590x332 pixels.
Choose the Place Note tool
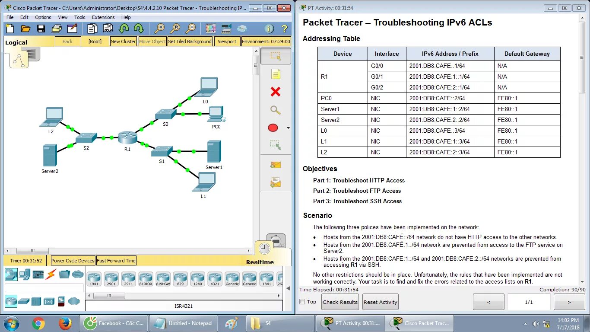pyautogui.click(x=276, y=74)
